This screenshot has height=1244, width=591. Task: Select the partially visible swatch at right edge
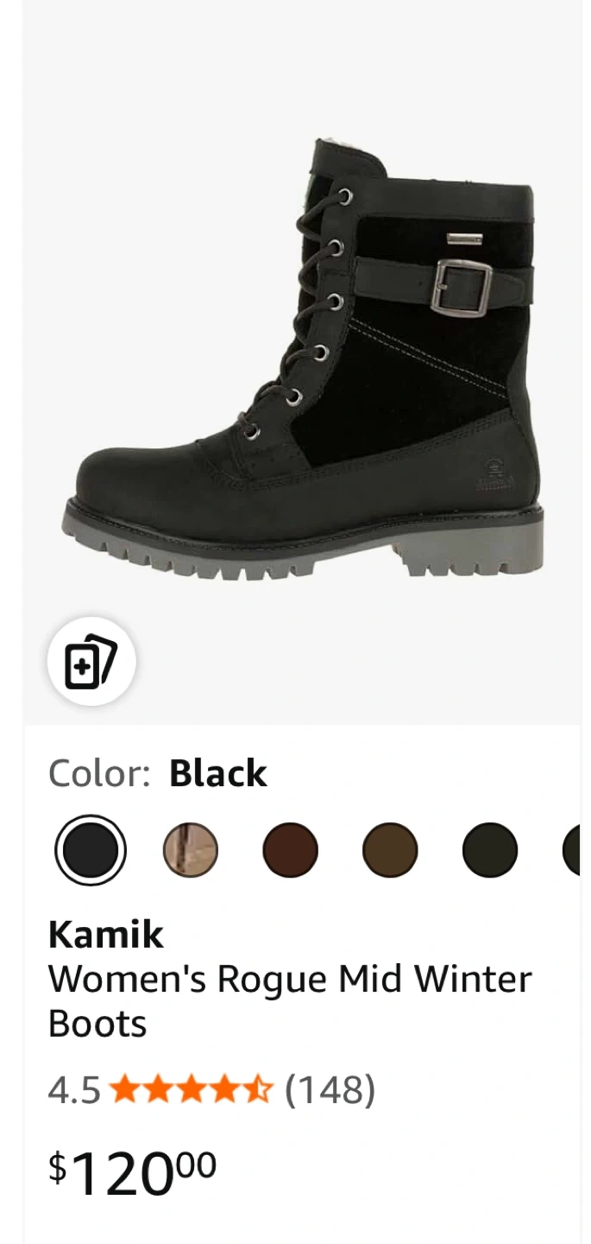click(572, 850)
